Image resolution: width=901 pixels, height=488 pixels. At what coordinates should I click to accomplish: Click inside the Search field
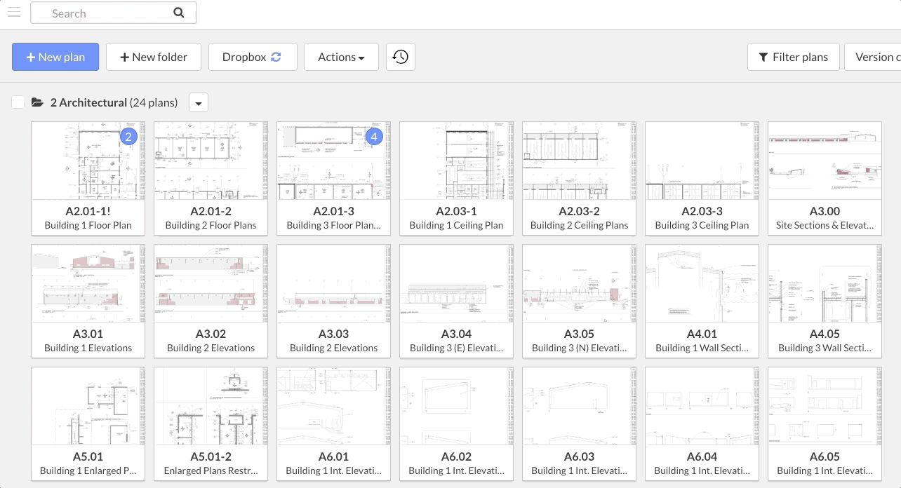tap(105, 13)
